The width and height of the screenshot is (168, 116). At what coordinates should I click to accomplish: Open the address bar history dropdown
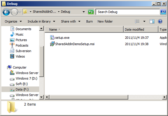[x=84, y=12]
